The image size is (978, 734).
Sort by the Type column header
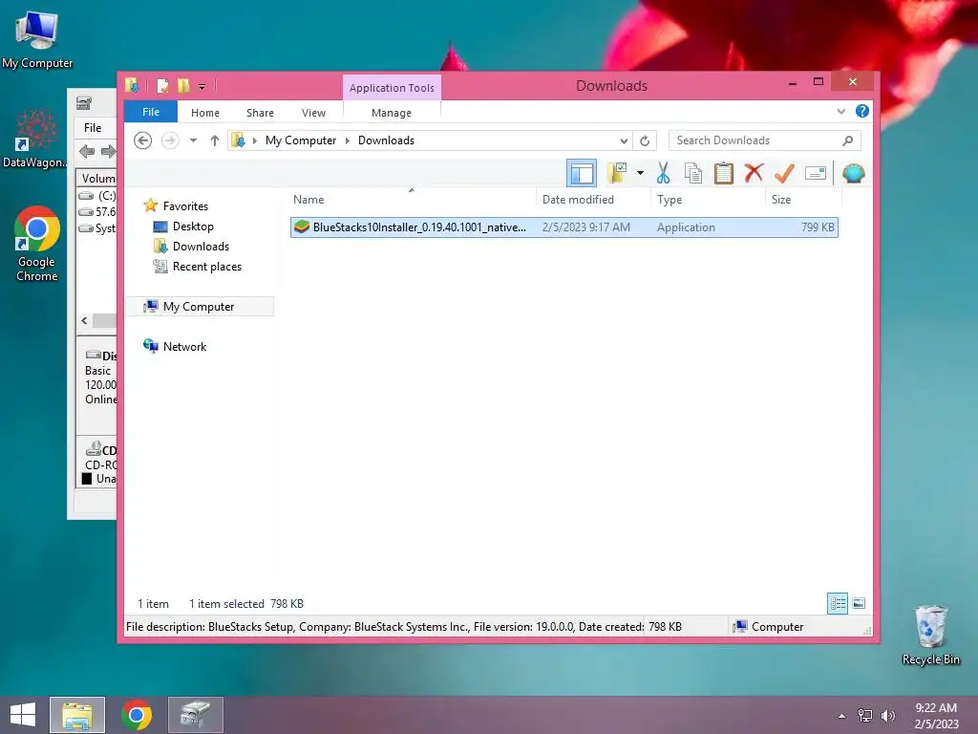pyautogui.click(x=670, y=200)
